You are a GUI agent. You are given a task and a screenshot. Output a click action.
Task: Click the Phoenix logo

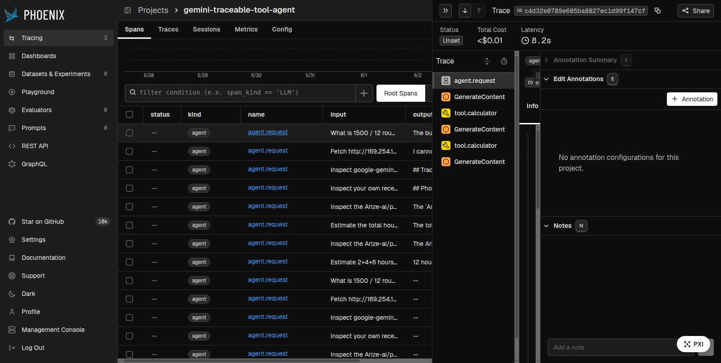[x=35, y=15]
